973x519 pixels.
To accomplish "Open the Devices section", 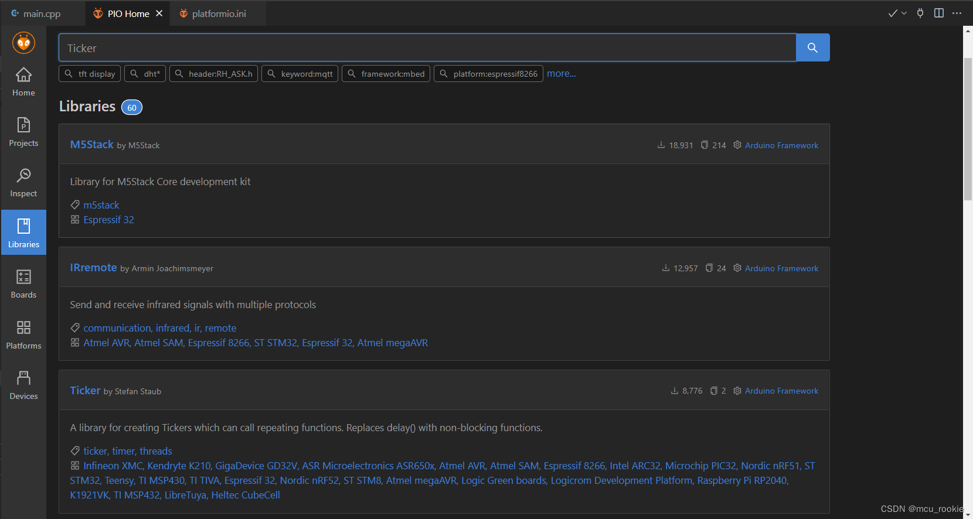I will click(23, 385).
